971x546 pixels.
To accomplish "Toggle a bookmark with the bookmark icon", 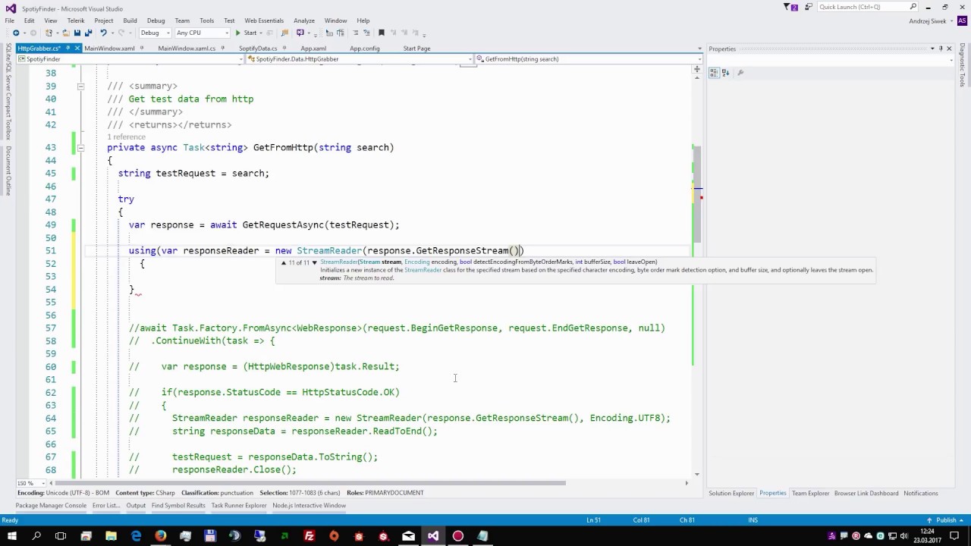I will point(382,33).
